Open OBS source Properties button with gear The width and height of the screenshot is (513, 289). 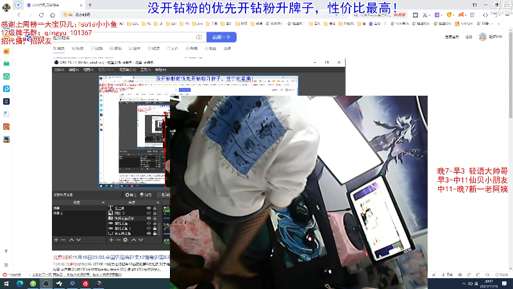131,195
